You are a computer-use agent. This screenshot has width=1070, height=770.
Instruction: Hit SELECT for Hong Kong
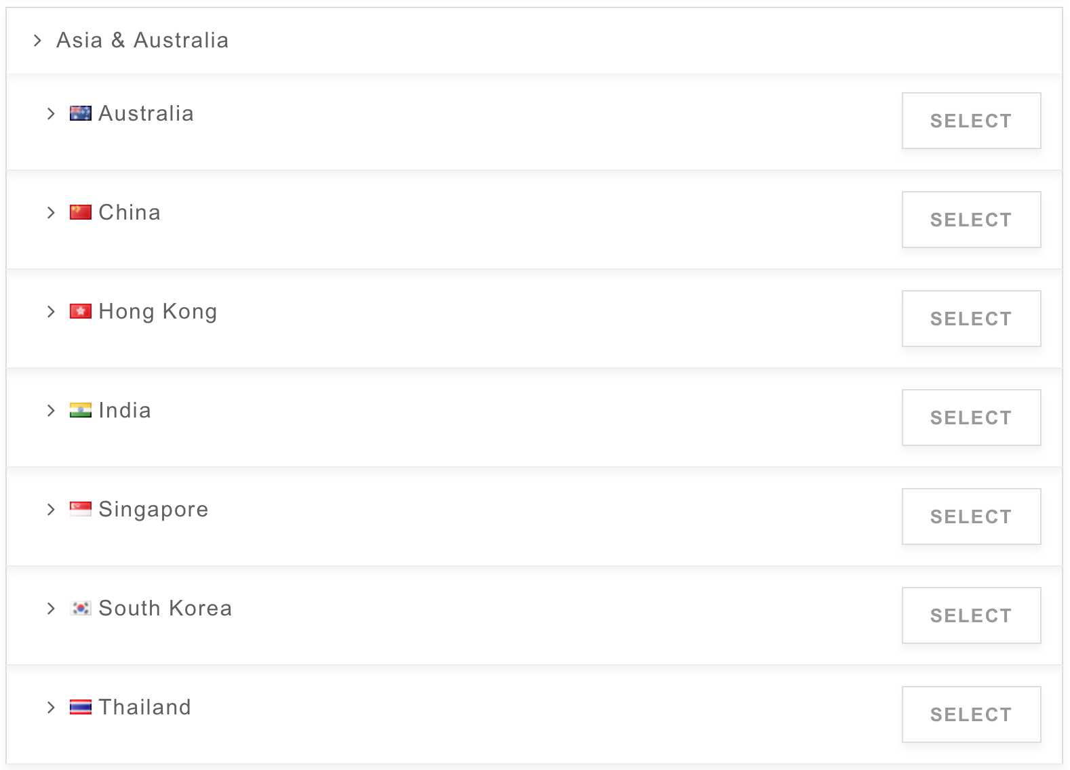pyautogui.click(x=971, y=319)
